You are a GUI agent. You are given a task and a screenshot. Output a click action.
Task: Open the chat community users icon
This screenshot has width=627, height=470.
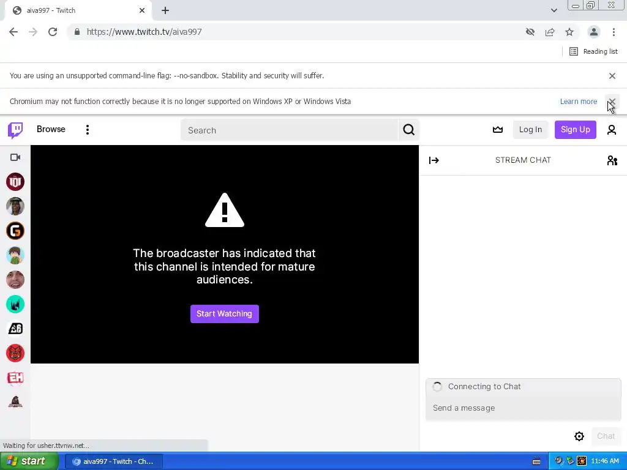612,160
